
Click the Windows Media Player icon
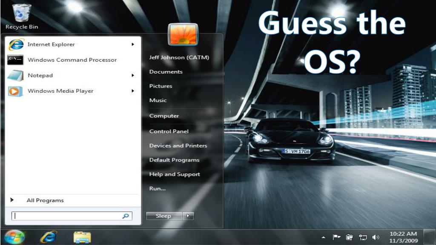15,91
